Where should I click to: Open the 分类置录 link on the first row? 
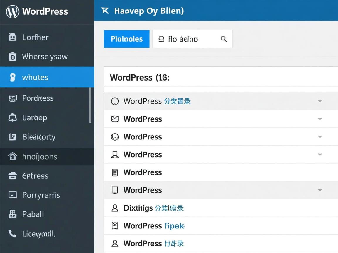(x=177, y=101)
